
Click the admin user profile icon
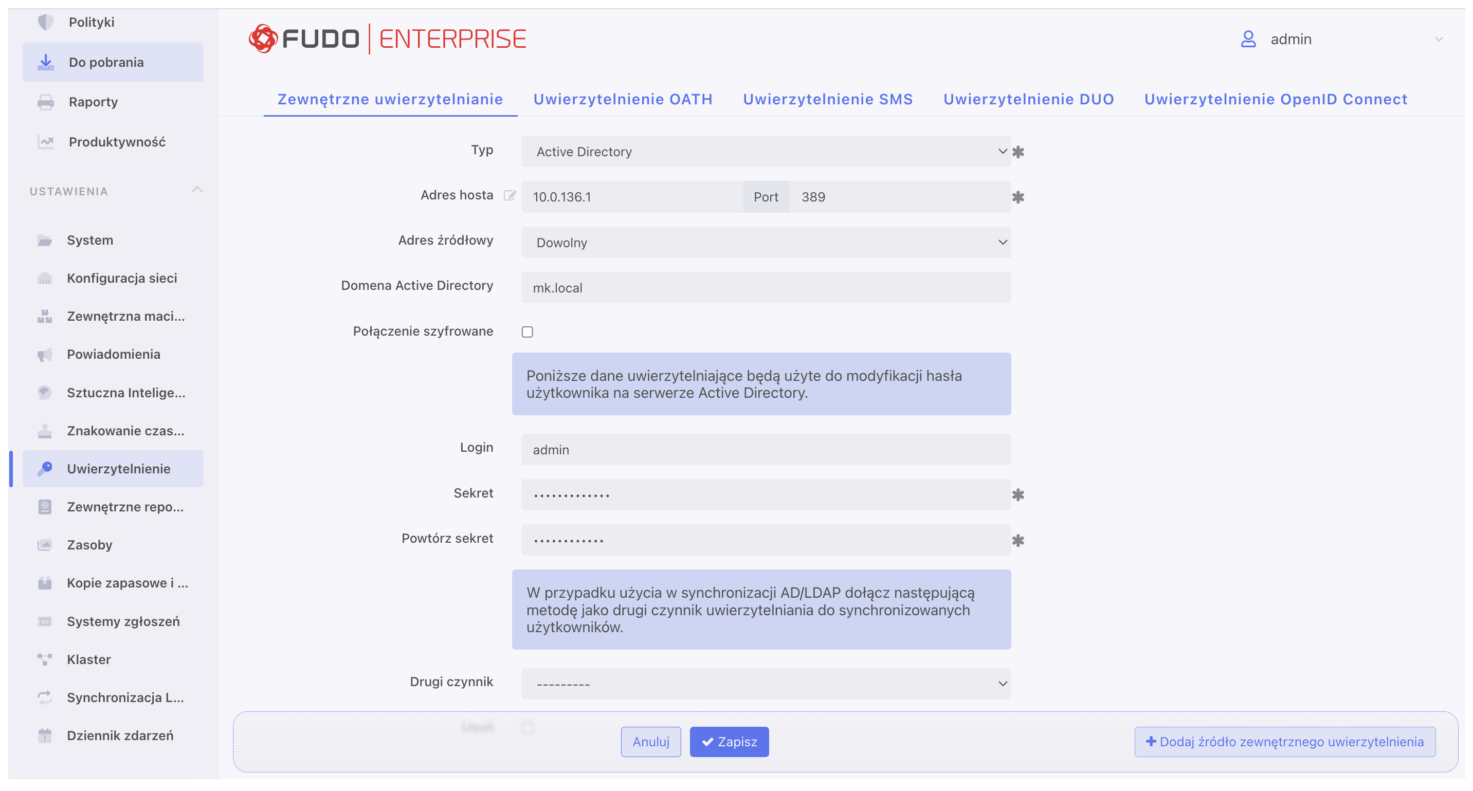pos(1248,39)
